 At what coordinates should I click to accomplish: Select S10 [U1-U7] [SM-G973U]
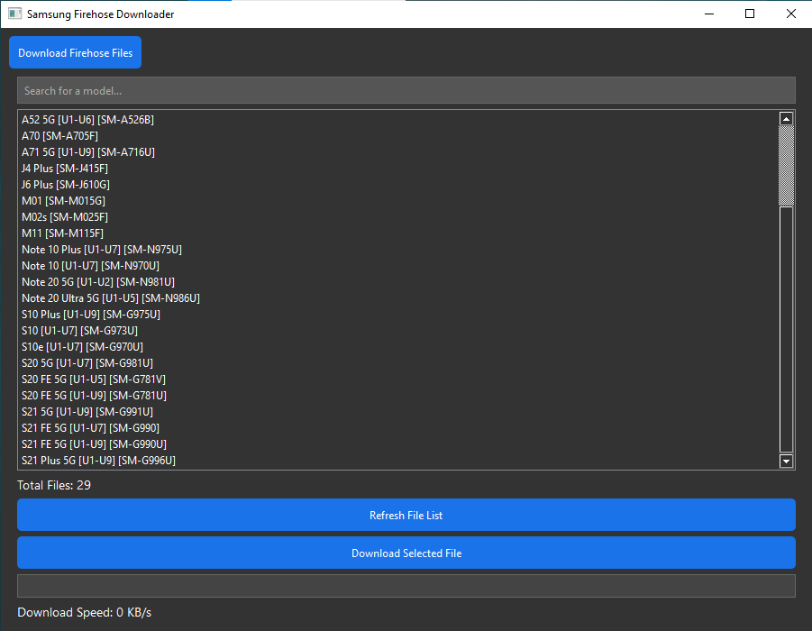point(398,331)
